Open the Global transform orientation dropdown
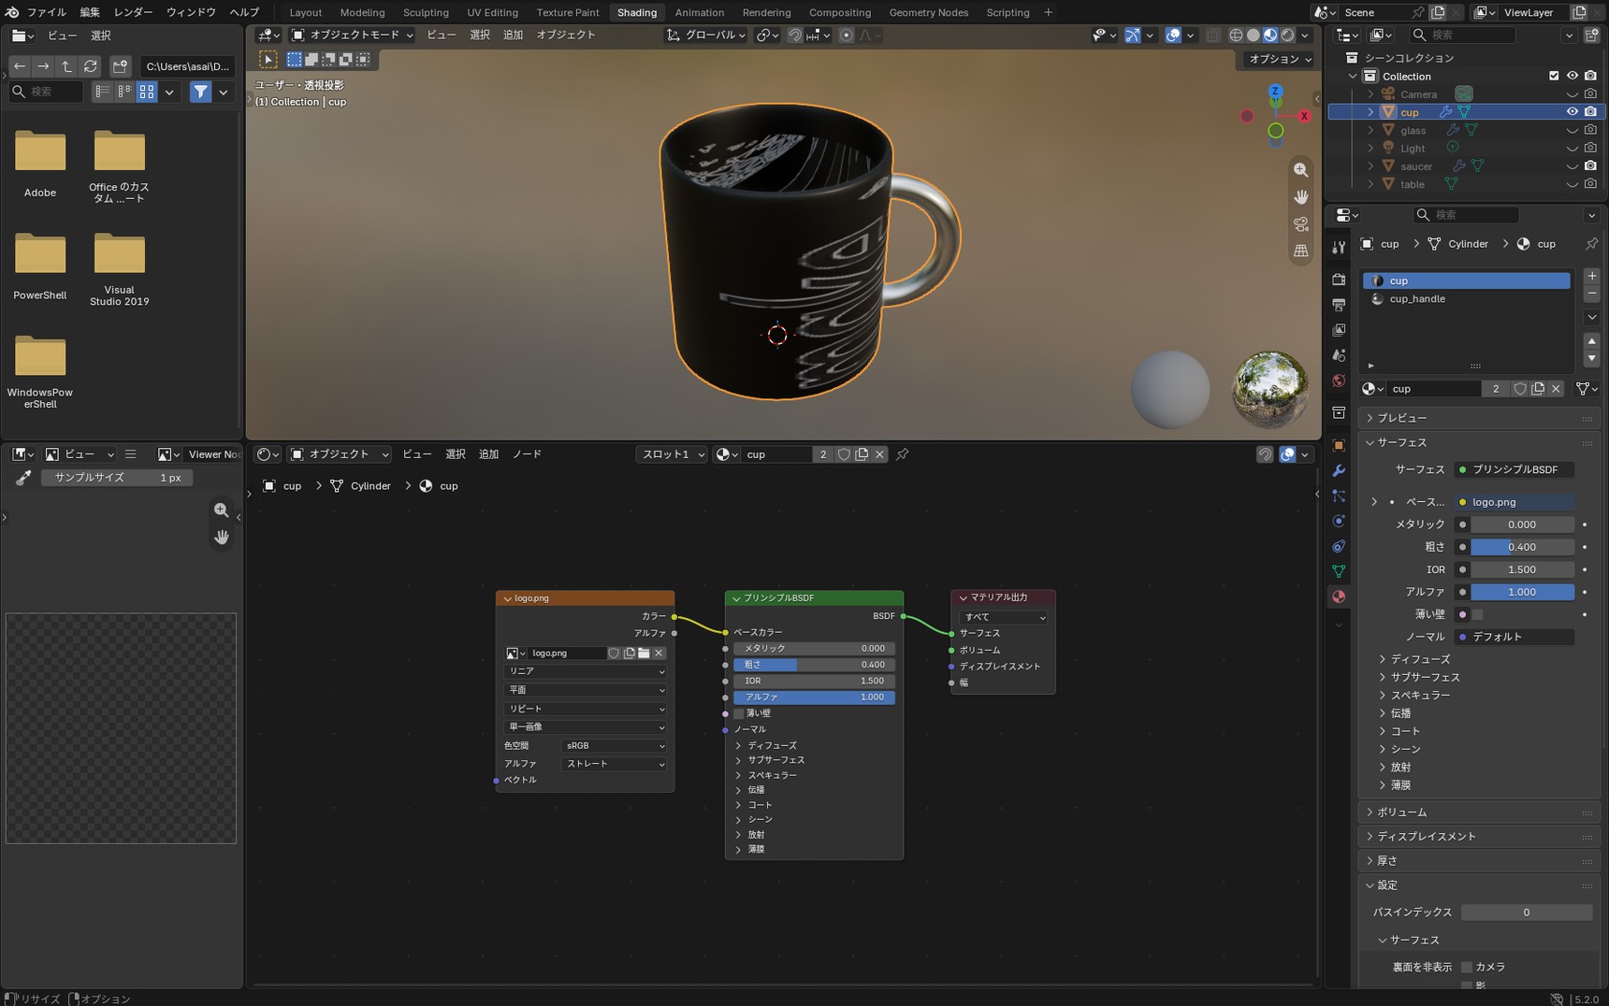 click(706, 36)
